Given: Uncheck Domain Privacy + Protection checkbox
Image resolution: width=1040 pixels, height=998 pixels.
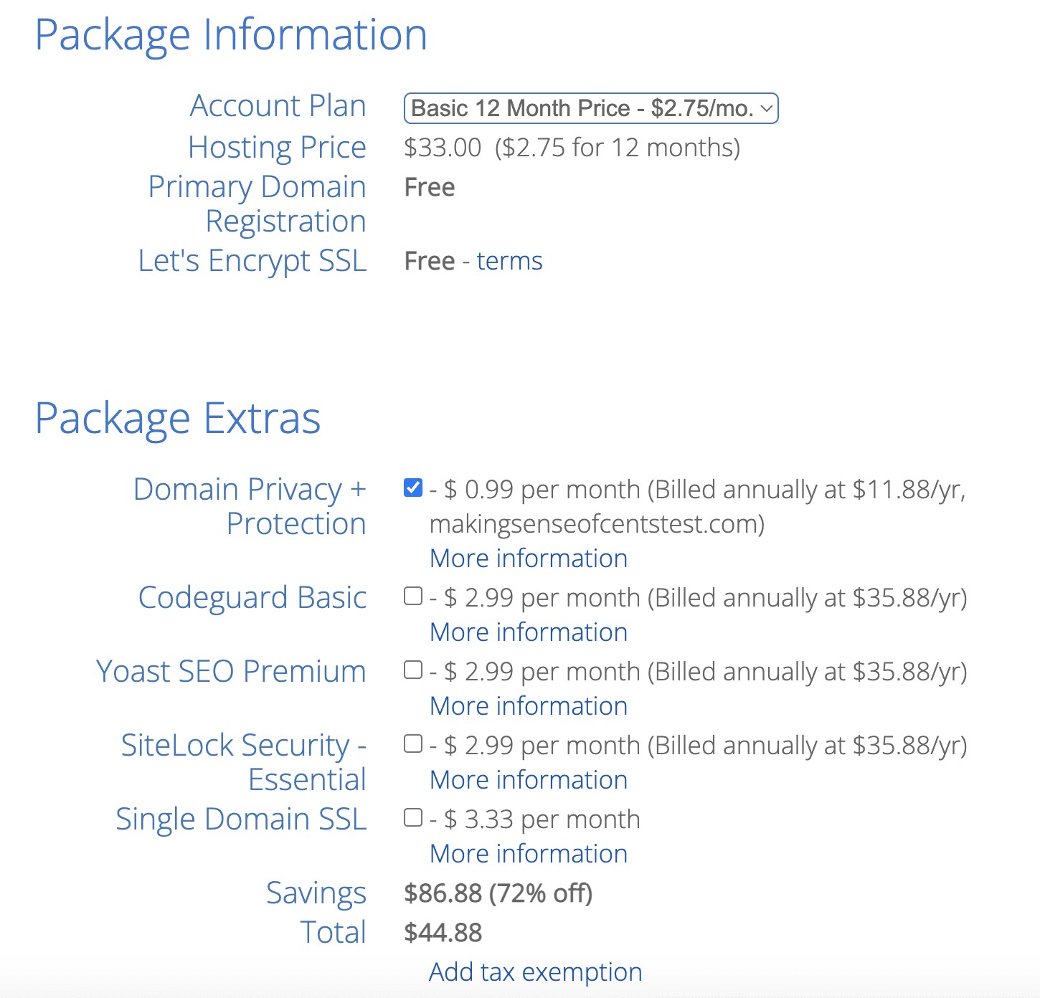Looking at the screenshot, I should click(413, 488).
